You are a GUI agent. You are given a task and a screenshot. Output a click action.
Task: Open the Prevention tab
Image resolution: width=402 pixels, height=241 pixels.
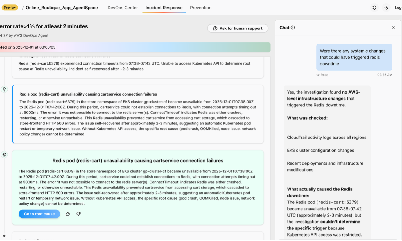pos(200,8)
